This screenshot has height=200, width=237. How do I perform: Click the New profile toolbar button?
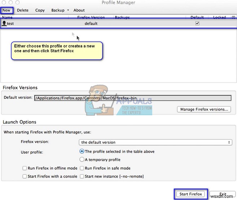(x=6, y=10)
